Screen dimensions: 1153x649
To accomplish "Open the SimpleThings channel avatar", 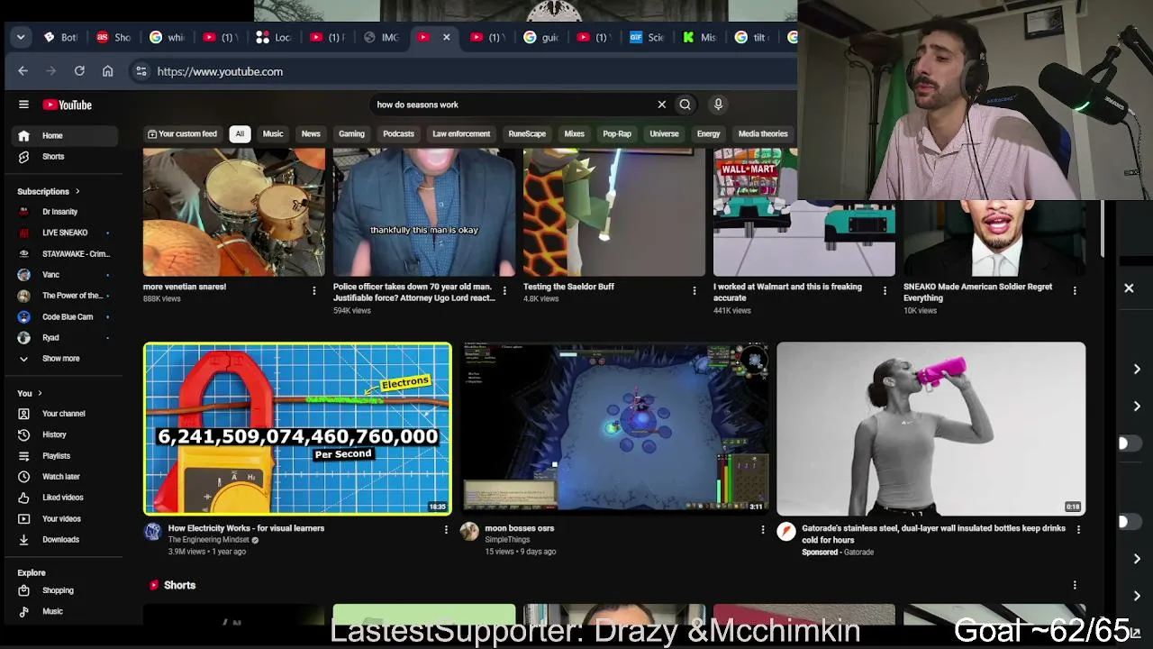I will click(x=469, y=531).
